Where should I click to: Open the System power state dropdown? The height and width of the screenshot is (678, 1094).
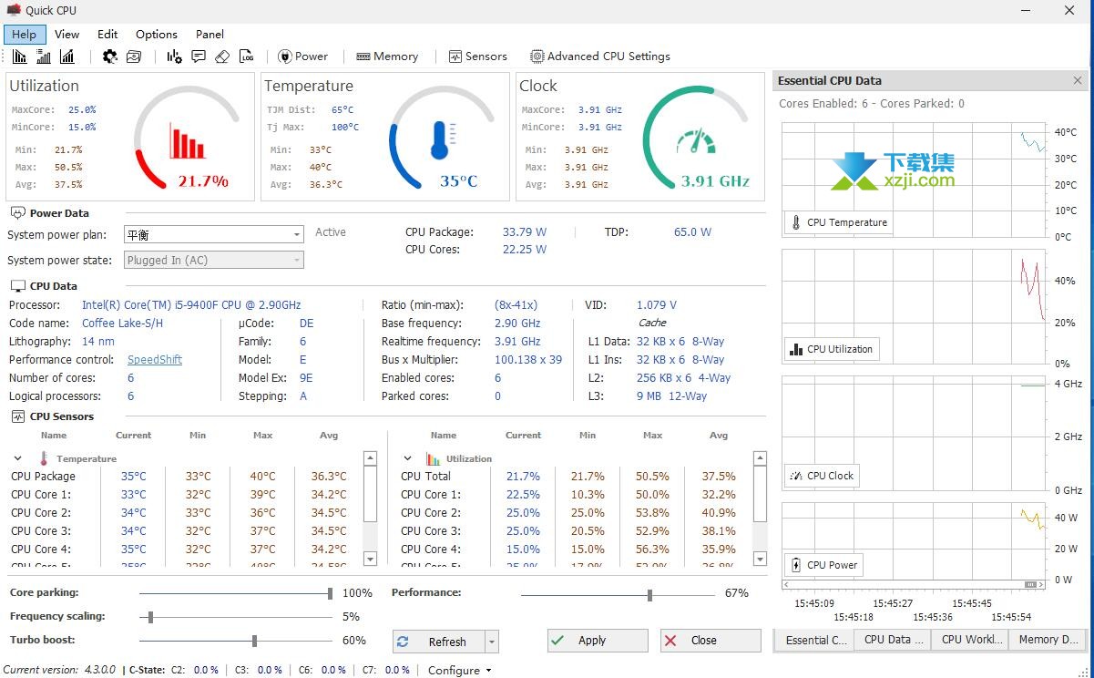pos(297,261)
